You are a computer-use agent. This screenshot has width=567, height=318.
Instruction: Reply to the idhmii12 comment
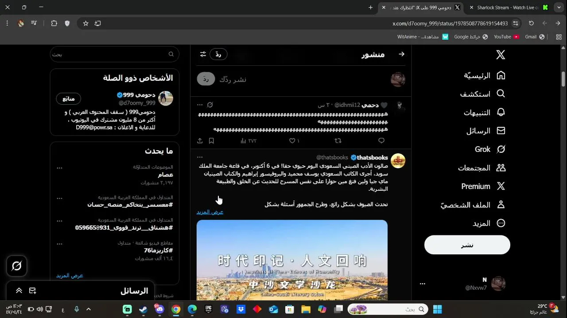[381, 141]
